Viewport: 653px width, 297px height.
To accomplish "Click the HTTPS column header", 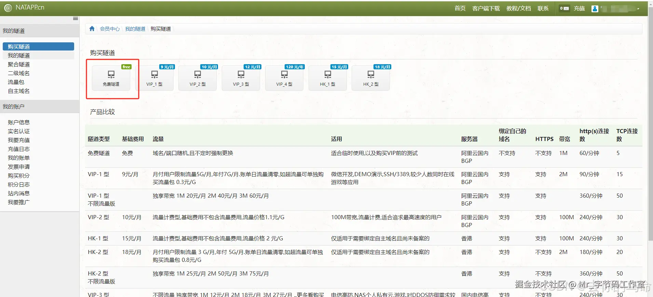I will pyautogui.click(x=544, y=139).
